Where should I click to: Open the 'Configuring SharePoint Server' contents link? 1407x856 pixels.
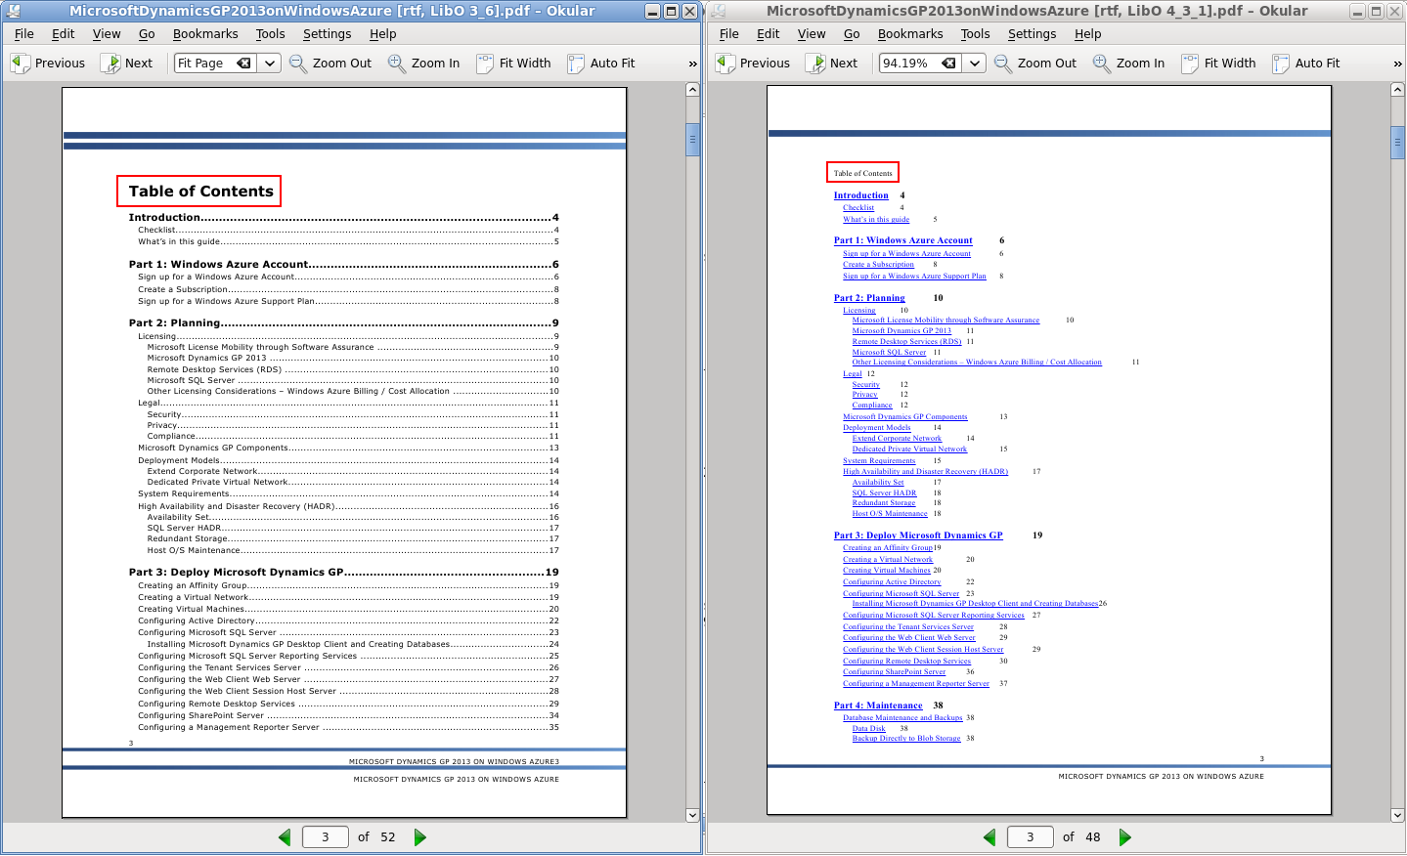[x=894, y=672]
